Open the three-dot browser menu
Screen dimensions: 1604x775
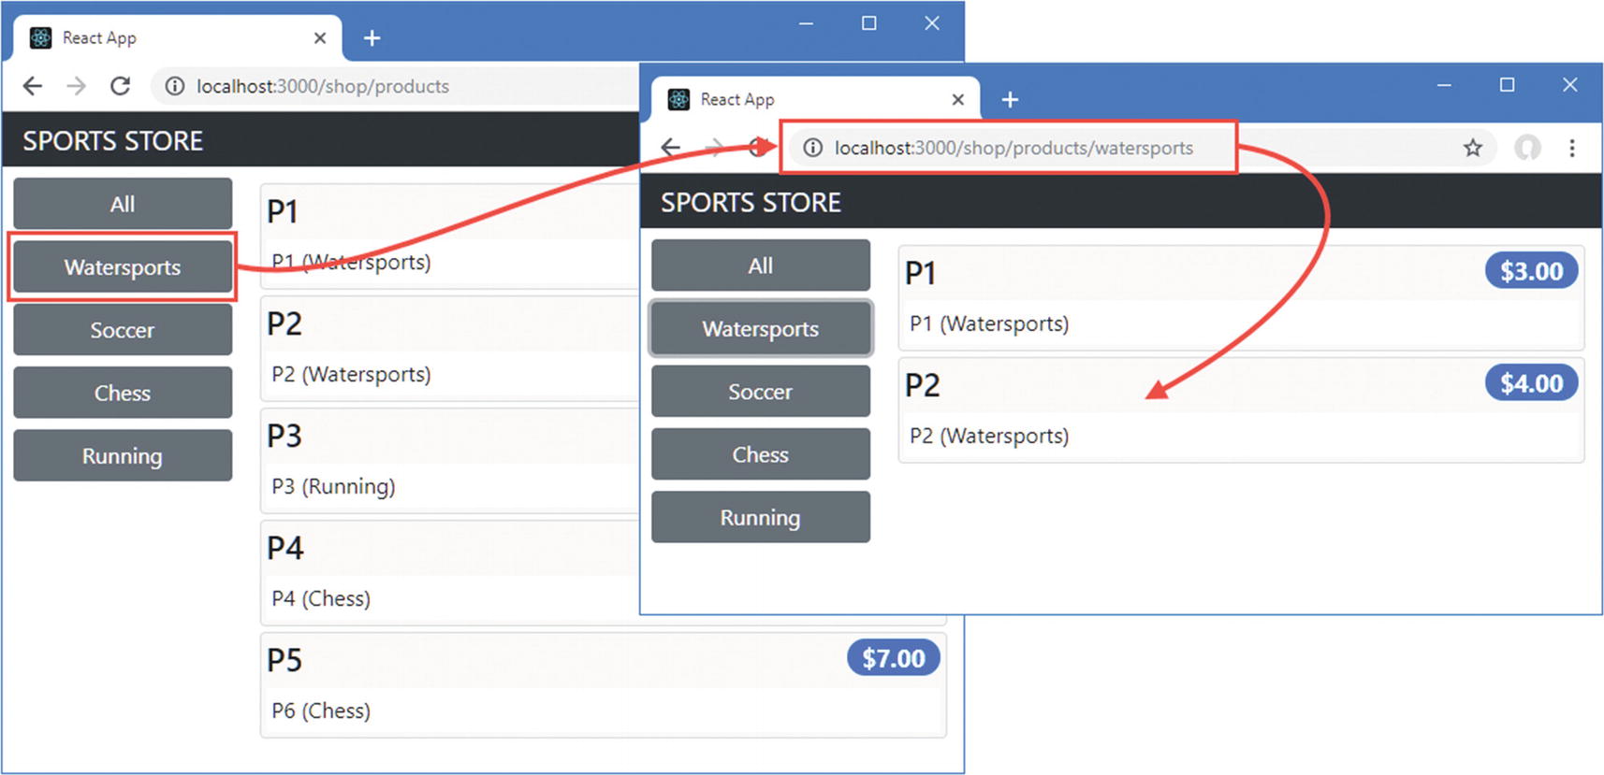(1572, 148)
